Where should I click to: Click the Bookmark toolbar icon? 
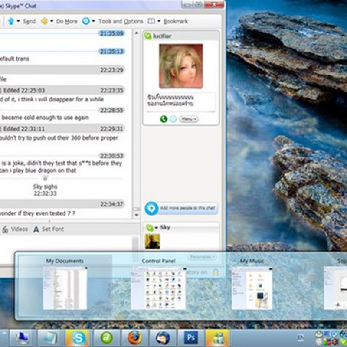coord(151,21)
